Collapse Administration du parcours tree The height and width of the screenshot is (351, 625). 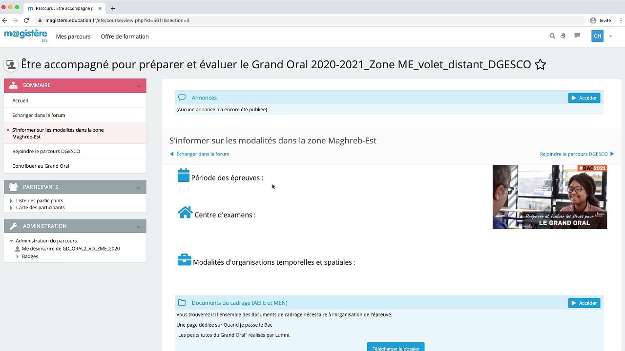click(11, 241)
